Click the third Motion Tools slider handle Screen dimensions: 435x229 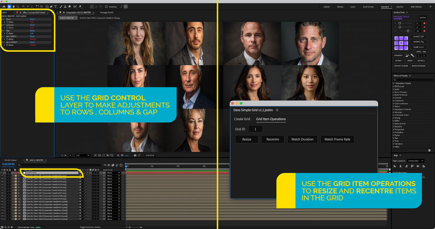(x=408, y=31)
